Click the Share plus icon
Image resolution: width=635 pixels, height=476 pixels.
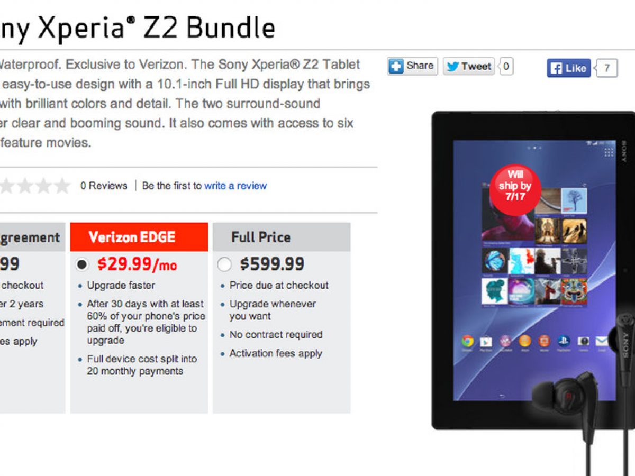[x=396, y=66]
